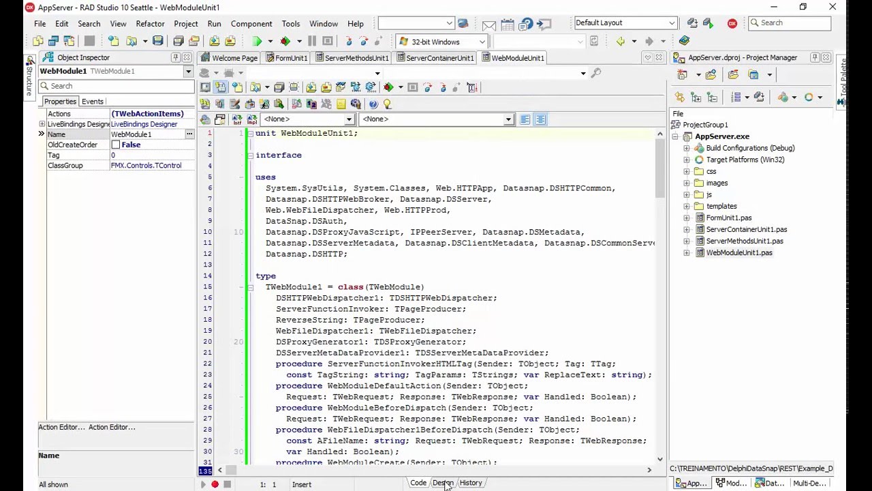Click the light bulb icon in the editor toolbar

(387, 104)
